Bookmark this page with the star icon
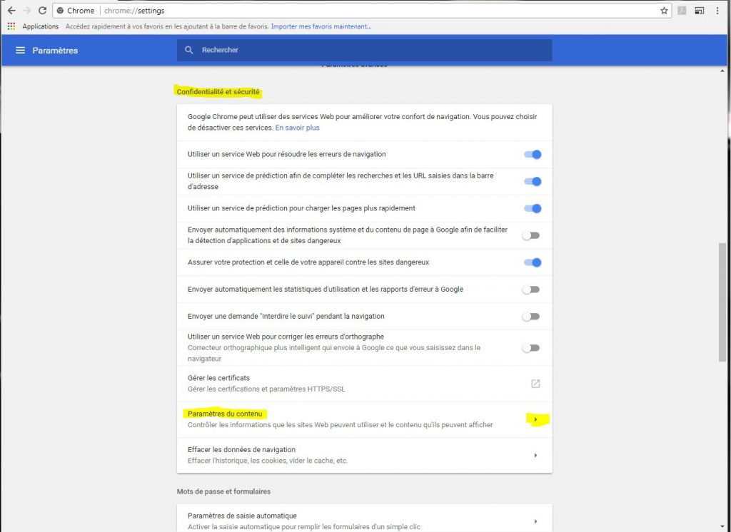 [x=664, y=11]
